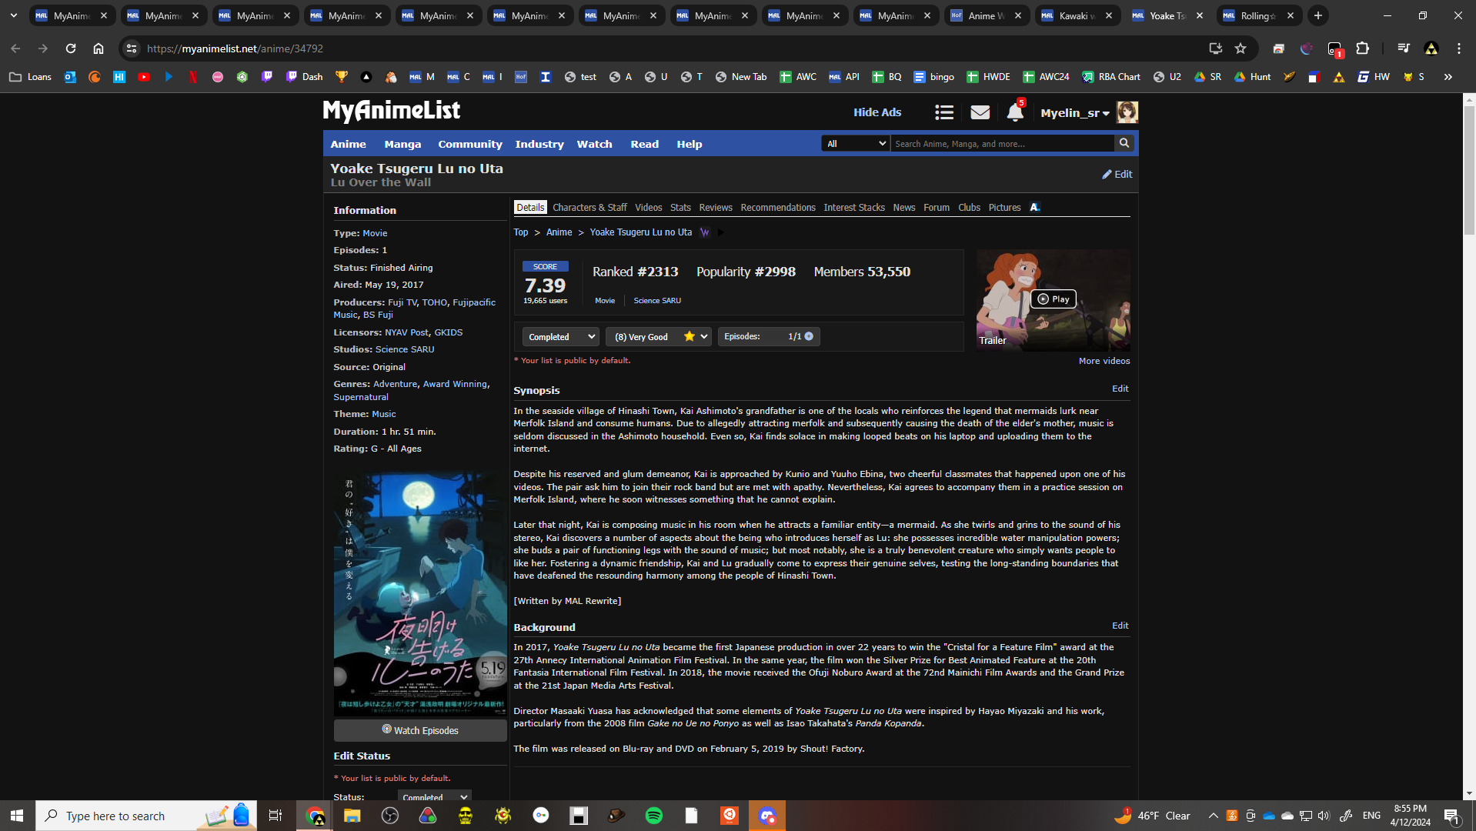Reload the page
This screenshot has height=831, width=1476.
click(x=71, y=48)
